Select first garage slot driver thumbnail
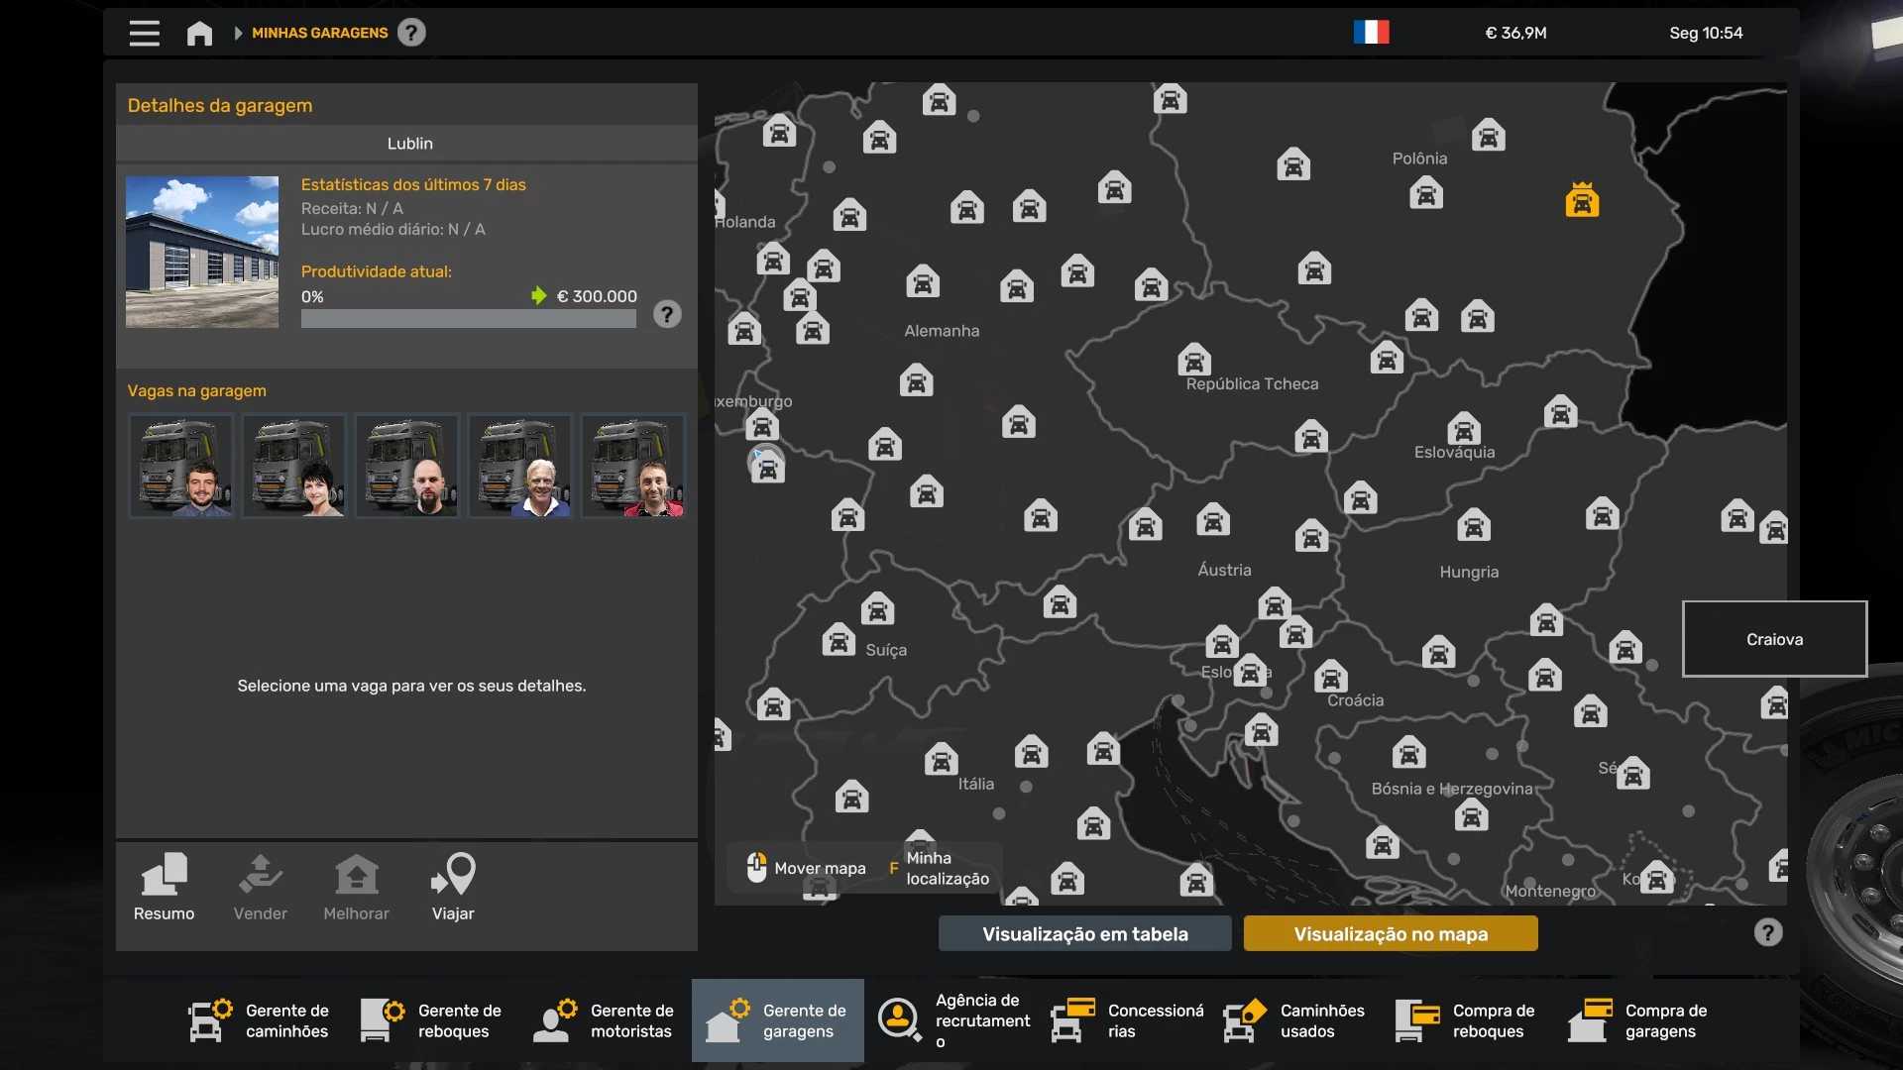 [181, 466]
